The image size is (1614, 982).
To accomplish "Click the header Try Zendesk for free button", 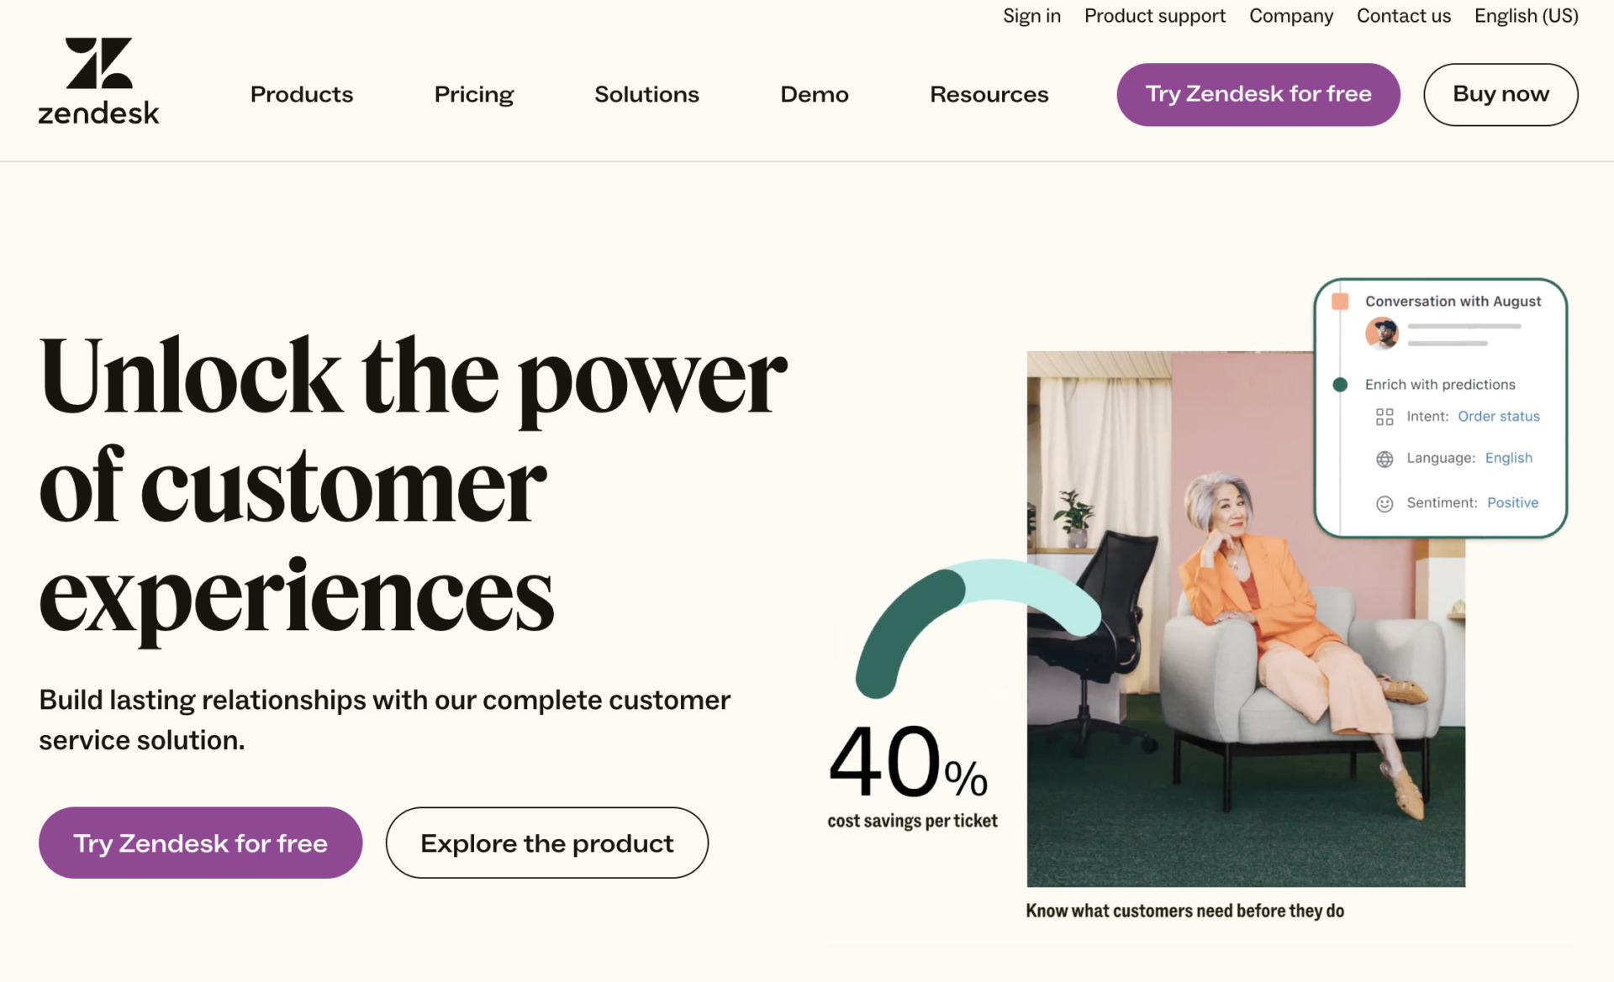I will (1258, 94).
